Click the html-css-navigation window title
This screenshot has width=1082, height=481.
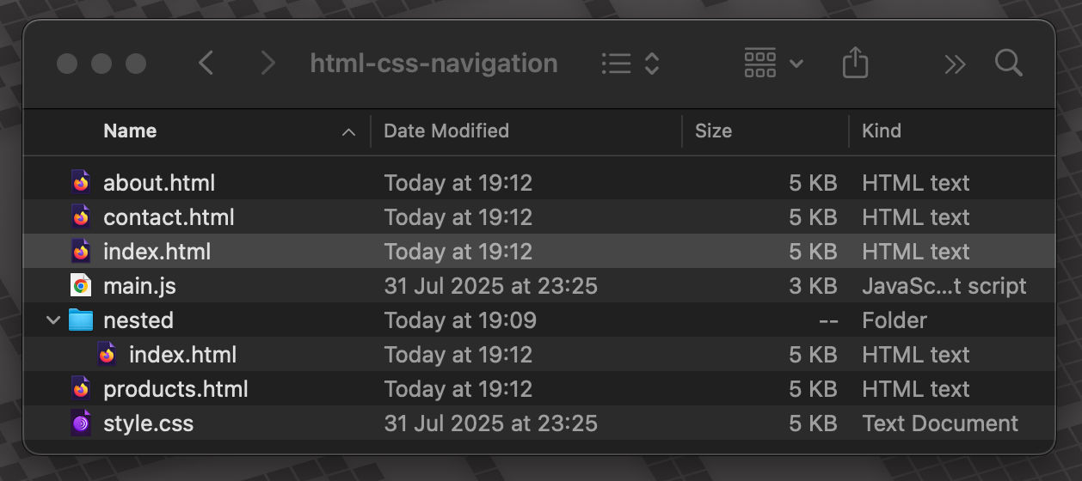pyautogui.click(x=433, y=63)
